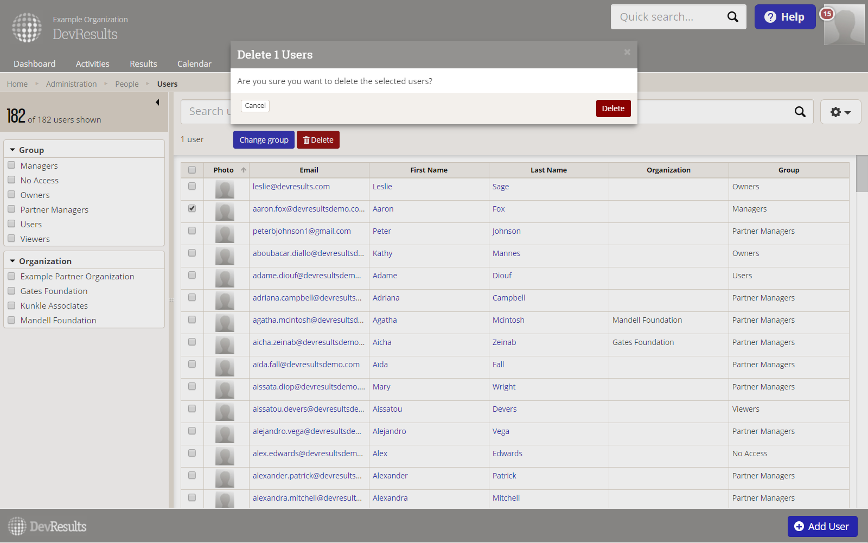Click the toolbar Delete button with trash icon
This screenshot has height=543, width=868.
coord(318,139)
